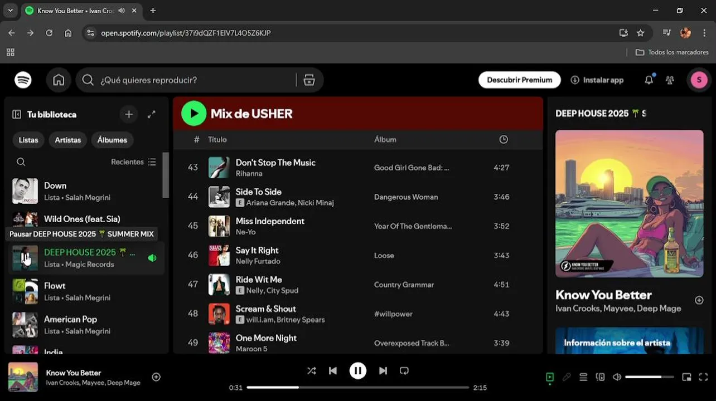Viewport: 716px width, 401px height.
Task: Open a new browser tab
Action: (x=153, y=11)
